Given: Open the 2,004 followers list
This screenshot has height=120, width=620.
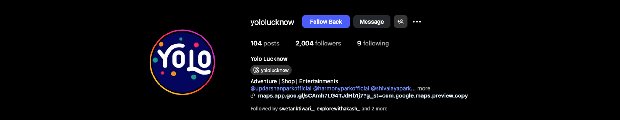Looking at the screenshot, I should (318, 43).
